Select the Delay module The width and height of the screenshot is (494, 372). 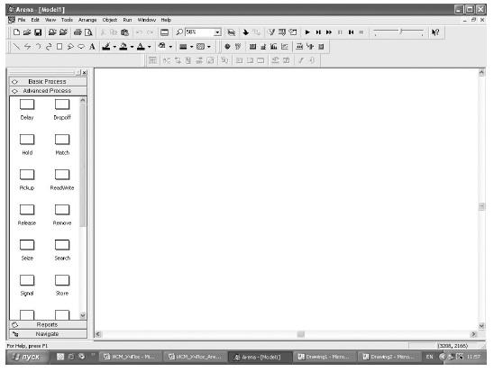27,109
